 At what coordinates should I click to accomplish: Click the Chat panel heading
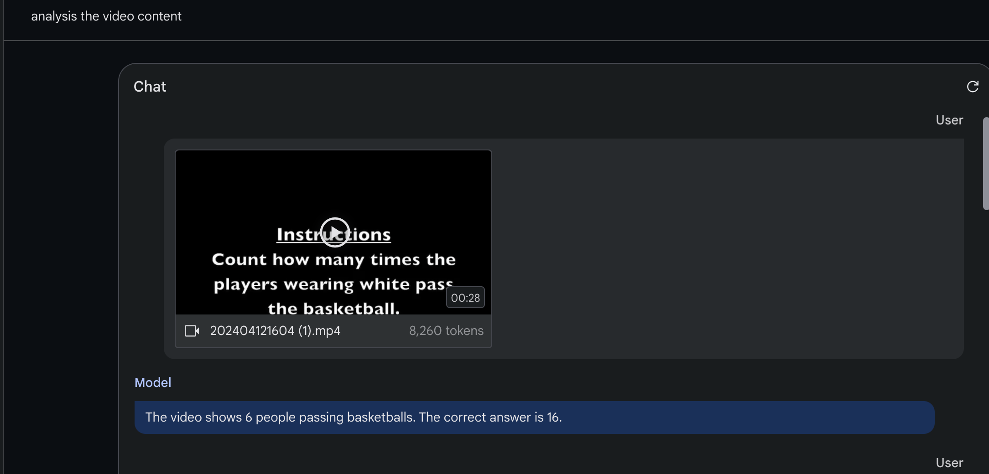point(150,87)
